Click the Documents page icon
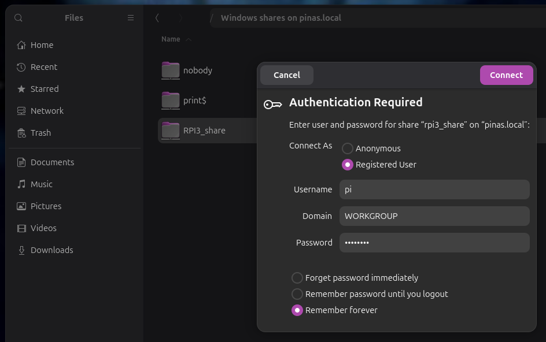546x342 pixels. pyautogui.click(x=21, y=162)
